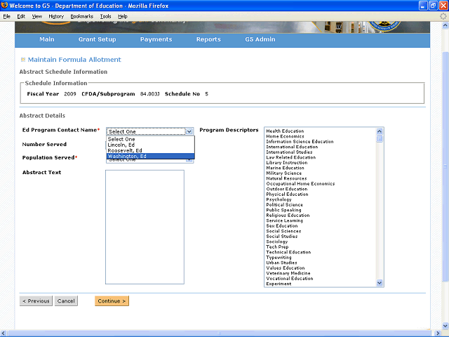The width and height of the screenshot is (449, 337).
Task: Select 'Occupational Home Economics' descriptor
Action: click(x=300, y=184)
